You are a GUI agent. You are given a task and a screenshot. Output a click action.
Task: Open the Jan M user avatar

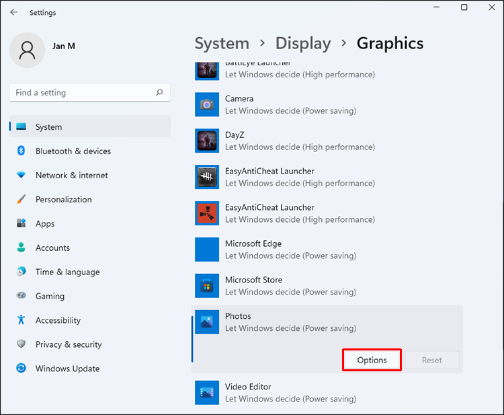pos(27,50)
